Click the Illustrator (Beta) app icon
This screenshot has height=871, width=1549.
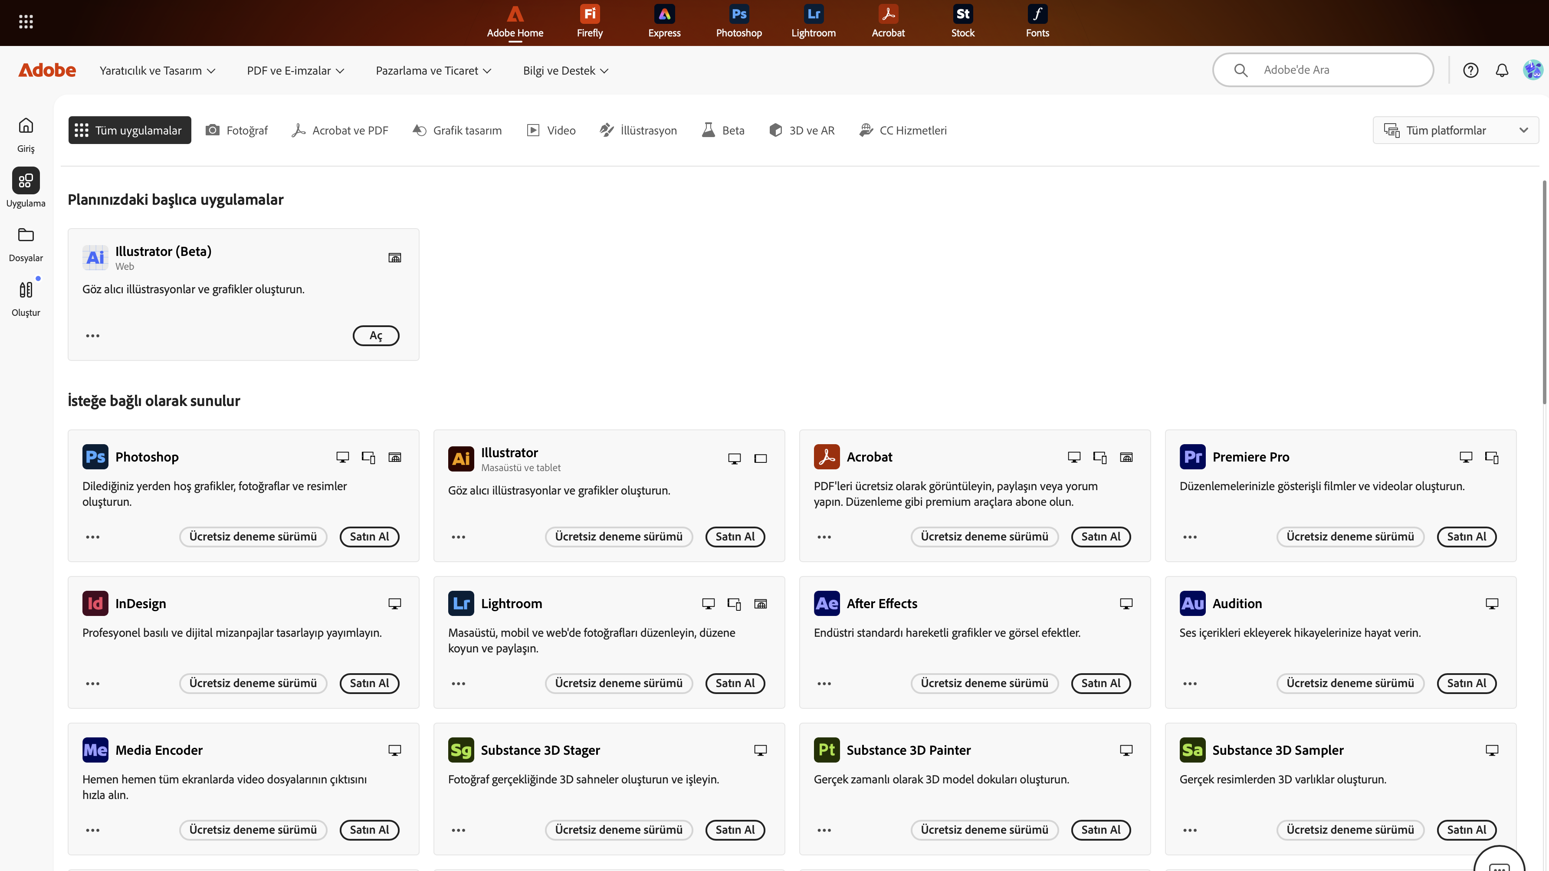coord(95,257)
